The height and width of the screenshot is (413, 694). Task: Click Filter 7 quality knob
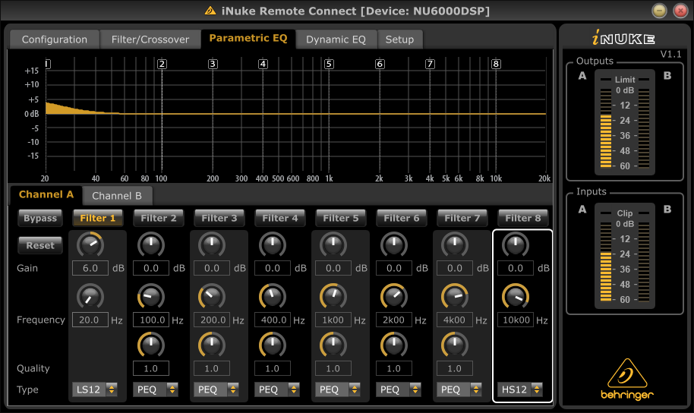click(x=455, y=345)
